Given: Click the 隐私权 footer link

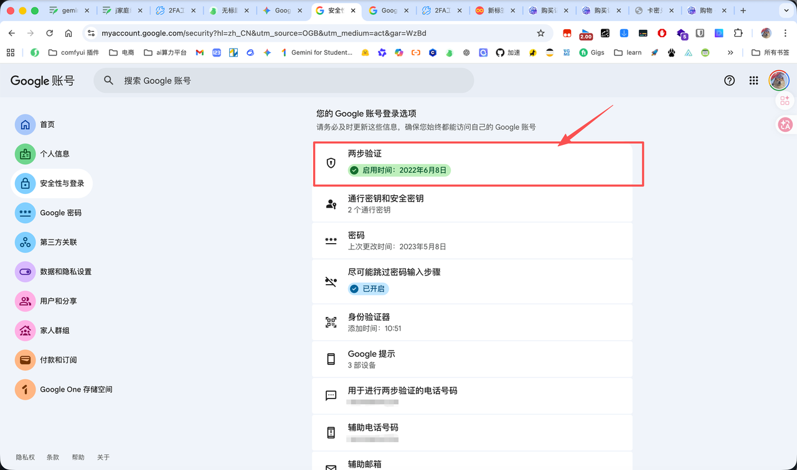Looking at the screenshot, I should [x=26, y=457].
